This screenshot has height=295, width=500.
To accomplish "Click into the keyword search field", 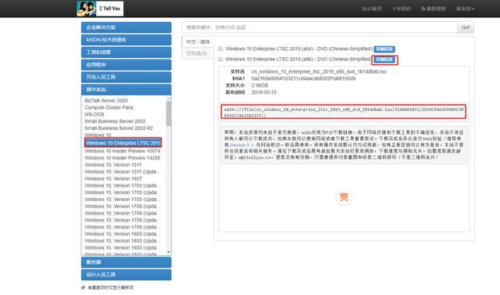I will click(320, 27).
